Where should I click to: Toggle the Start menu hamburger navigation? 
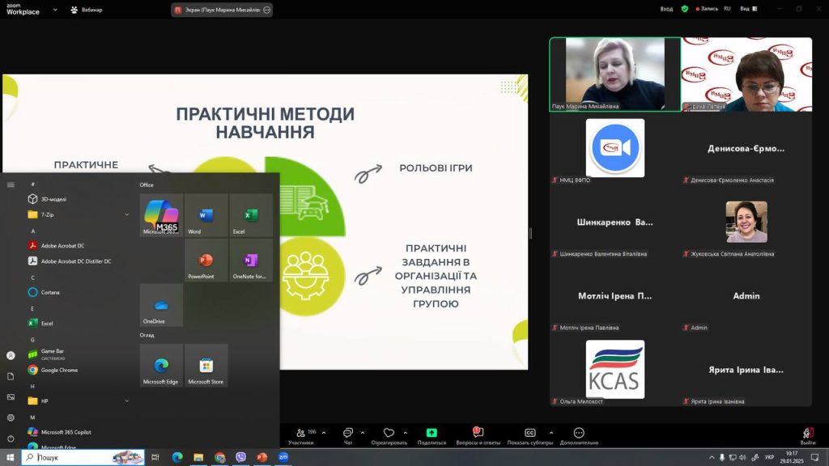tap(11, 184)
